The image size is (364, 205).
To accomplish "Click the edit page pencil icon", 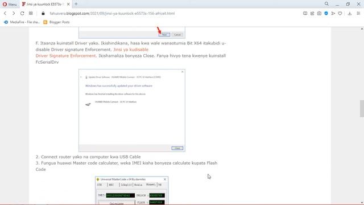I will [312, 14].
